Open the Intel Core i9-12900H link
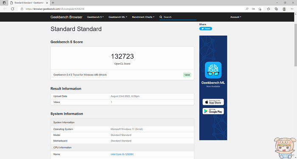Screen dimensions: 297x159 (x=122, y=154)
